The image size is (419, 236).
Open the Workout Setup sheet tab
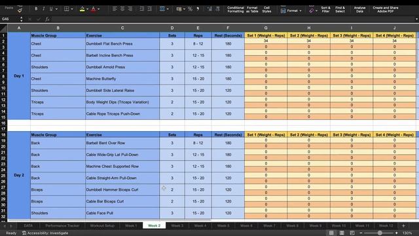coord(102,226)
